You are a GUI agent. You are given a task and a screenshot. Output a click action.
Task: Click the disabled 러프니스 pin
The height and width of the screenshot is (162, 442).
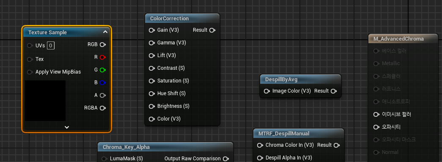[x=376, y=89]
